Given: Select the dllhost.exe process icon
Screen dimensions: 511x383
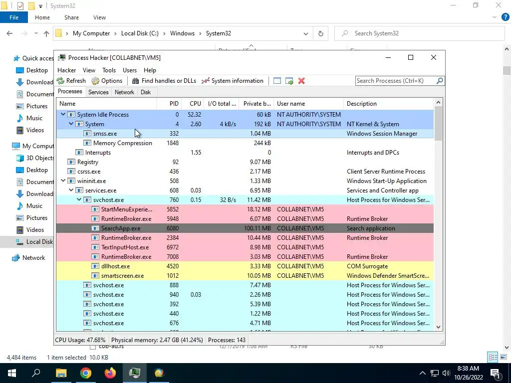Looking at the screenshot, I should click(95, 266).
